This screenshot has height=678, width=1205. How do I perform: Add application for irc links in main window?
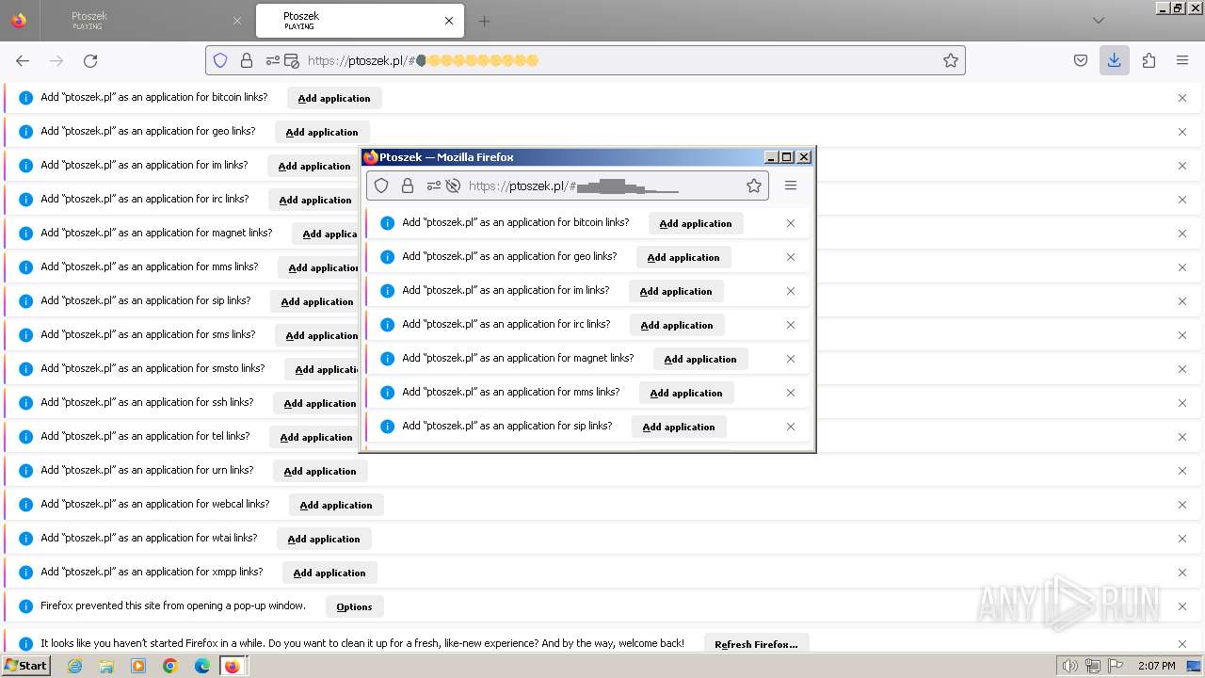pos(315,200)
